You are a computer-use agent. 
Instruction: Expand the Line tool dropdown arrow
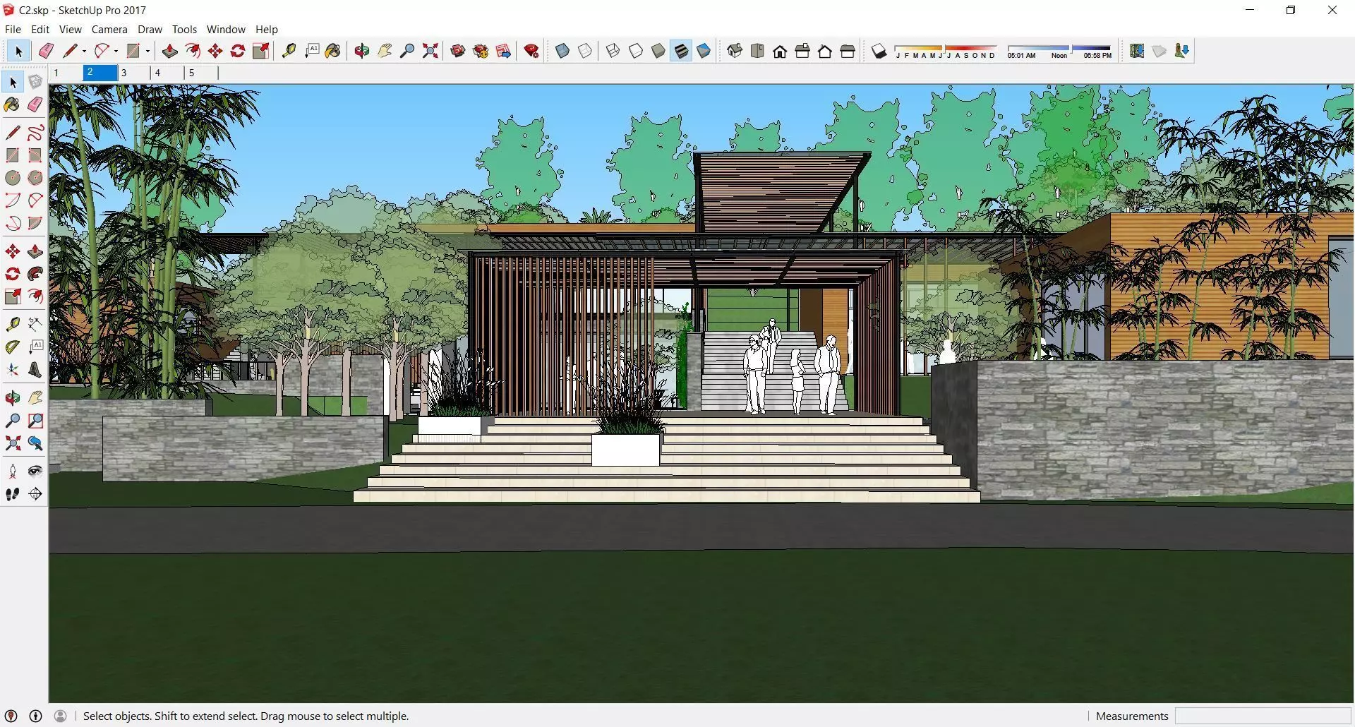84,51
